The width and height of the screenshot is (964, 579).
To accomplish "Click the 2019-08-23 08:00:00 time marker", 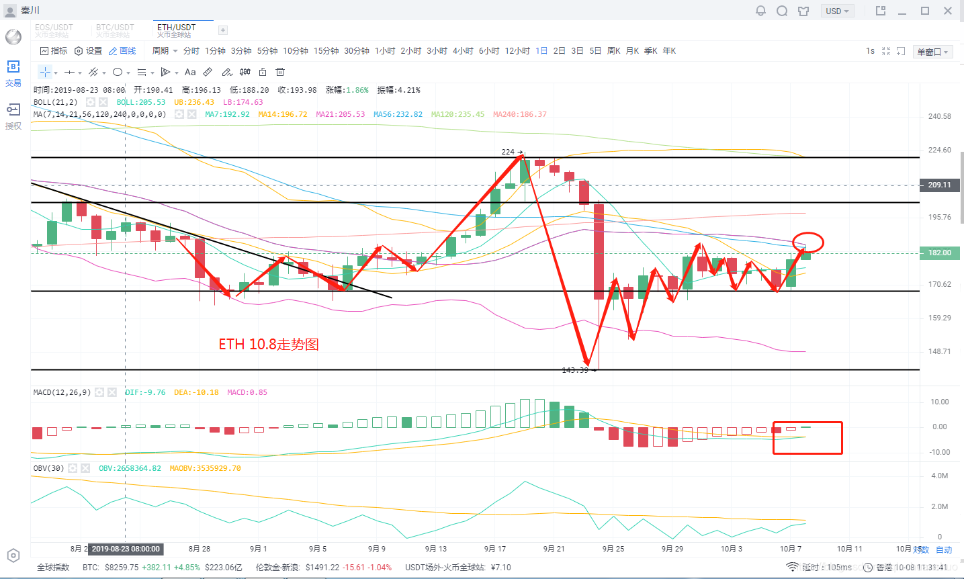I will coord(126,549).
